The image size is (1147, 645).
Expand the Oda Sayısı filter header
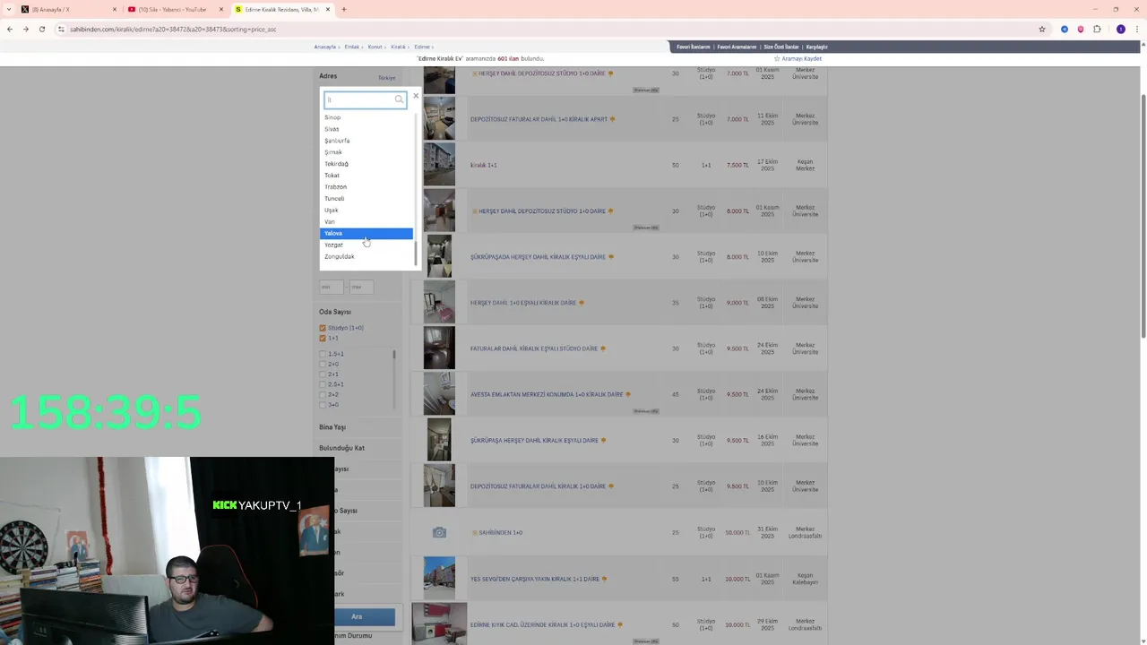coord(335,312)
